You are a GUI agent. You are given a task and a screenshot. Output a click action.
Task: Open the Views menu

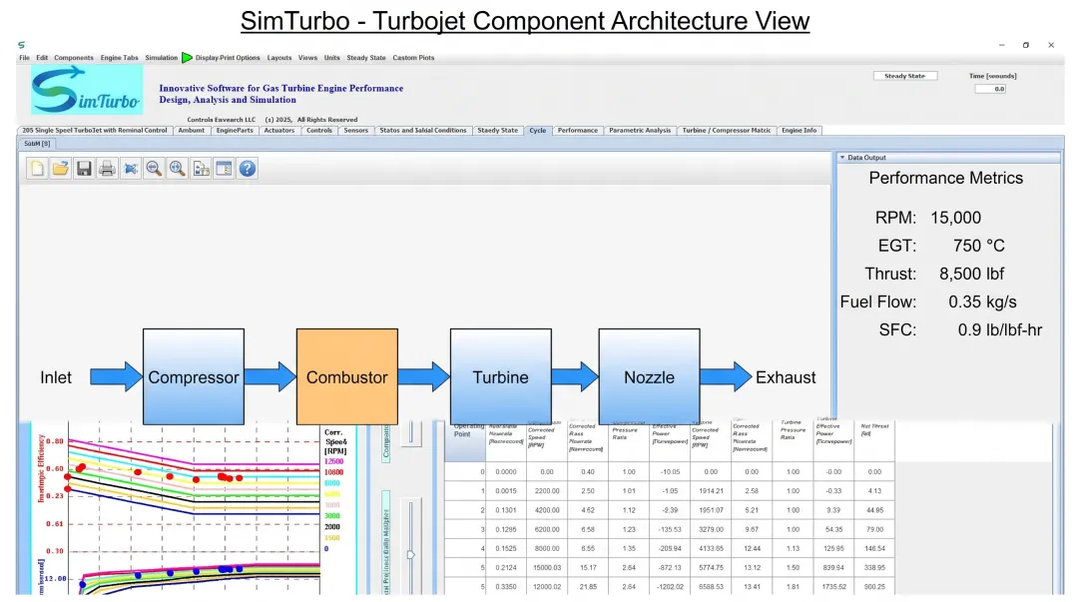(307, 58)
